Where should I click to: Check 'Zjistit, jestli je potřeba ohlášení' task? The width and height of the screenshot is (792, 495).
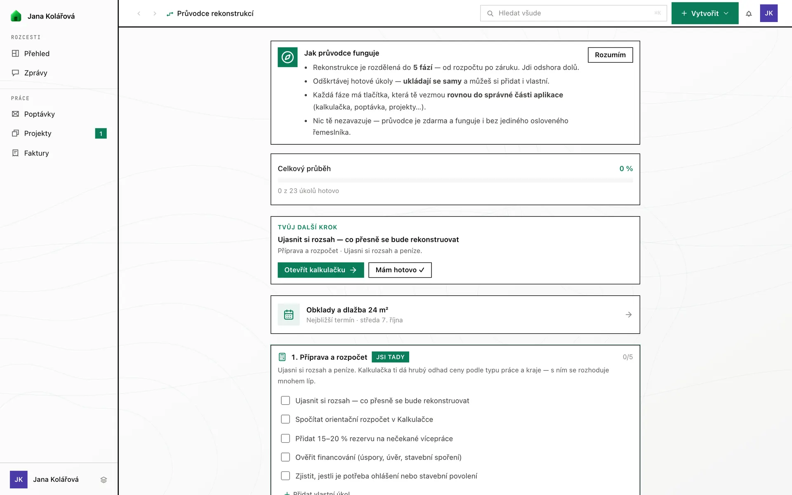(x=285, y=476)
